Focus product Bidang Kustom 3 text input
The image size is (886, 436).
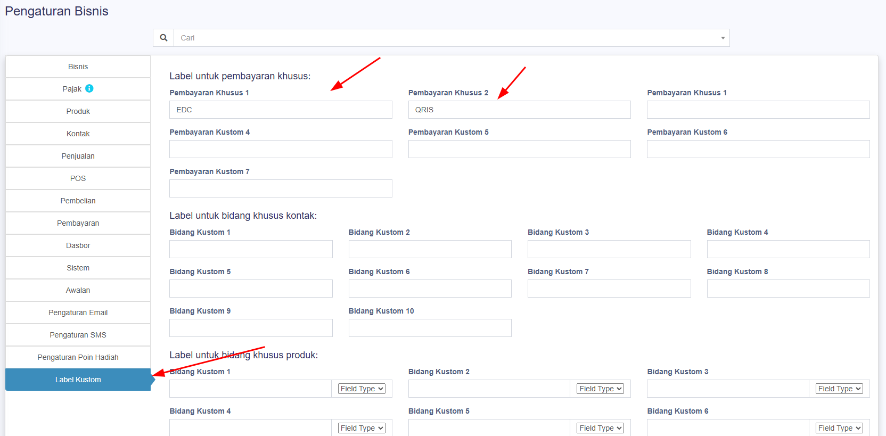point(728,389)
